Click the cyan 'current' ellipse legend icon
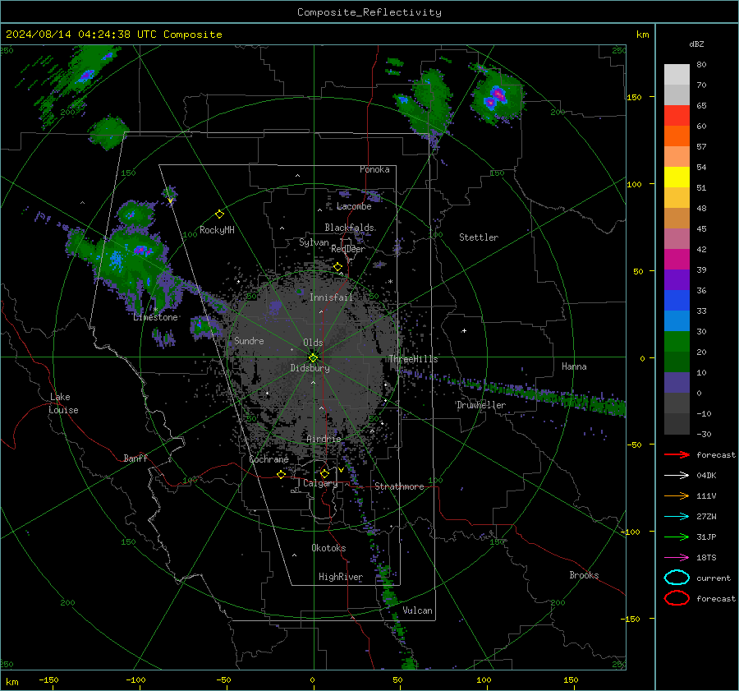 (x=677, y=578)
